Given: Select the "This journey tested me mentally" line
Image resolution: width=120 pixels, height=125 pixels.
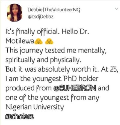Looking at the screenshot, I should click(x=56, y=51).
